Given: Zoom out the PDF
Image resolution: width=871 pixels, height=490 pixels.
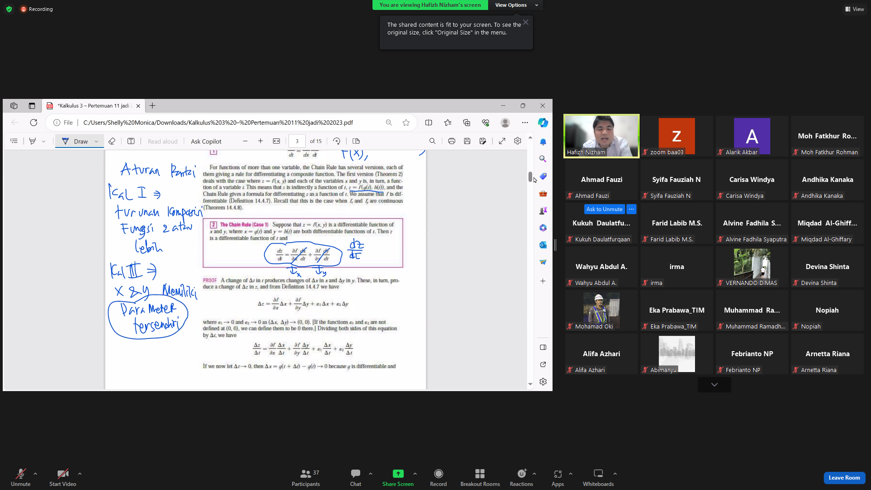Looking at the screenshot, I should pyautogui.click(x=245, y=141).
